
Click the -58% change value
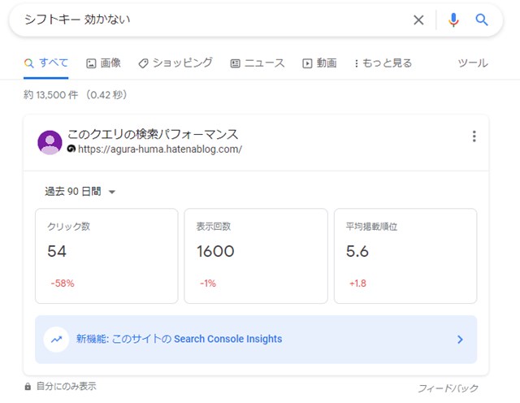coord(63,284)
